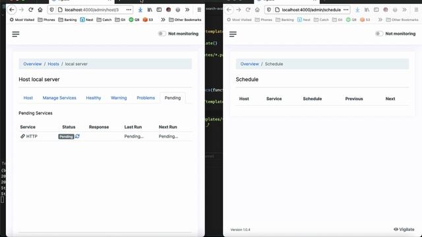The height and width of the screenshot is (237, 422).
Task: Expand more toolbar tools in left browser
Action: pos(187,10)
